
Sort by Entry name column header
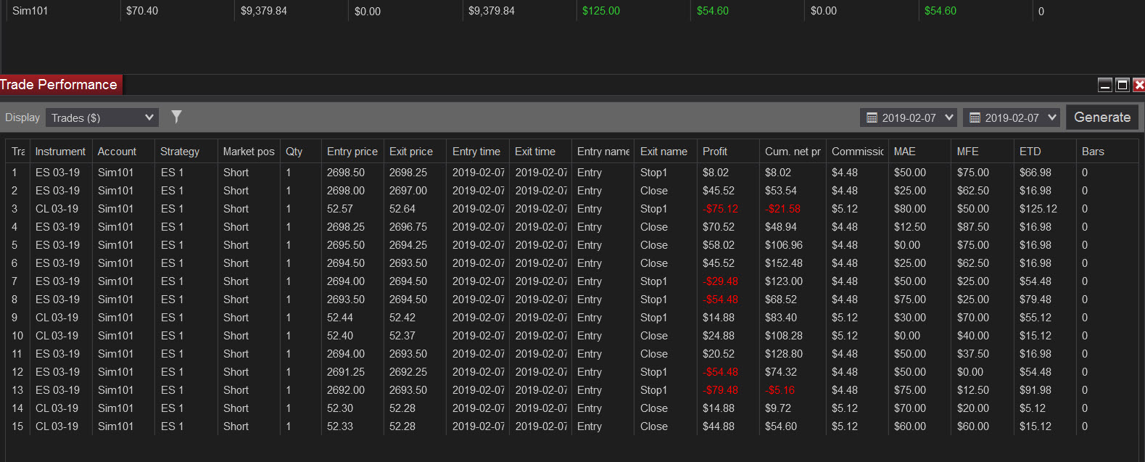click(x=603, y=152)
